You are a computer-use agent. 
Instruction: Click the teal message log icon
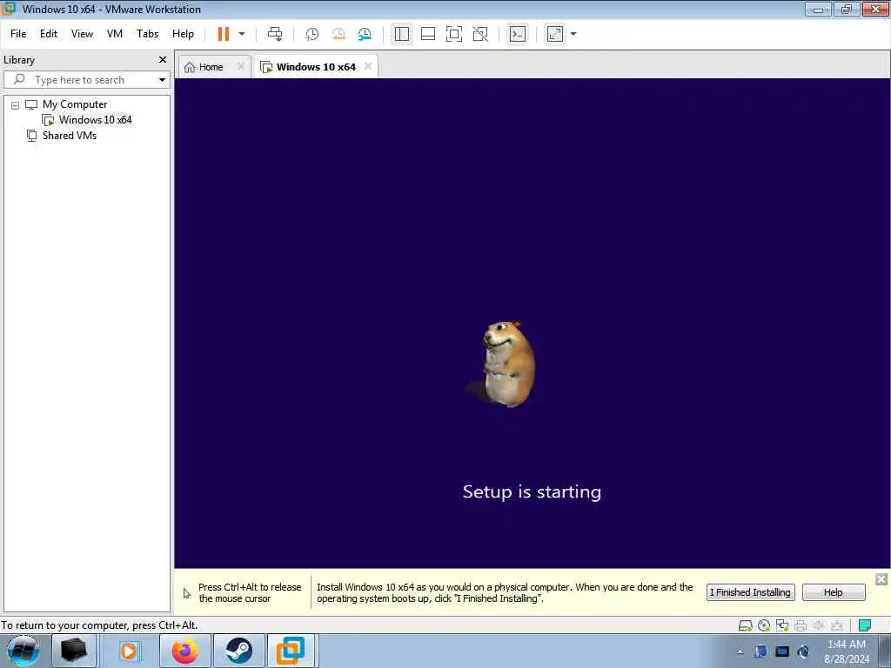(865, 626)
